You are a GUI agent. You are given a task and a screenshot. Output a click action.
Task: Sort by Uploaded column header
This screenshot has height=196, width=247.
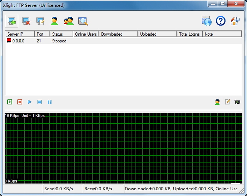tap(157, 34)
